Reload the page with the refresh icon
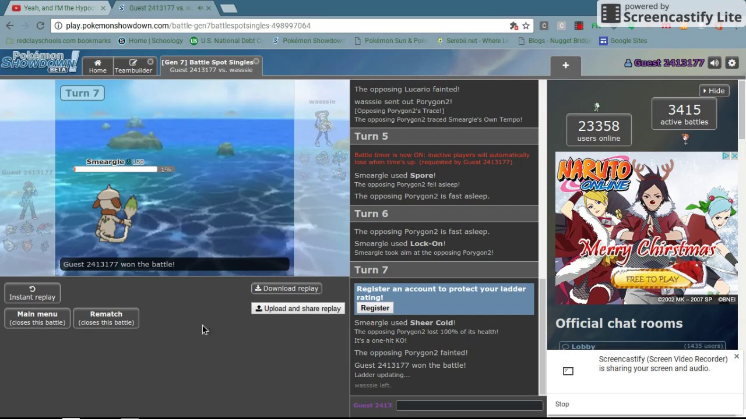The height and width of the screenshot is (419, 746). [40, 26]
